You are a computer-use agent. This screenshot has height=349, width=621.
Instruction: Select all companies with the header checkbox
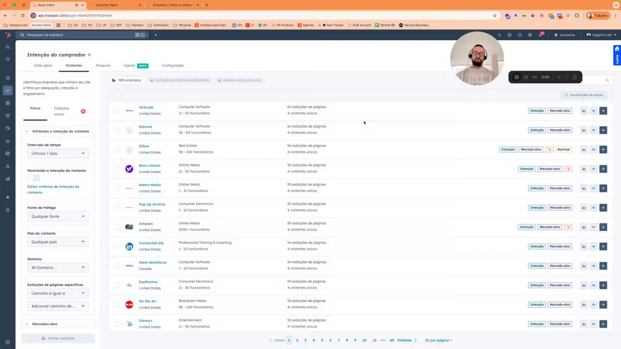[x=117, y=95]
